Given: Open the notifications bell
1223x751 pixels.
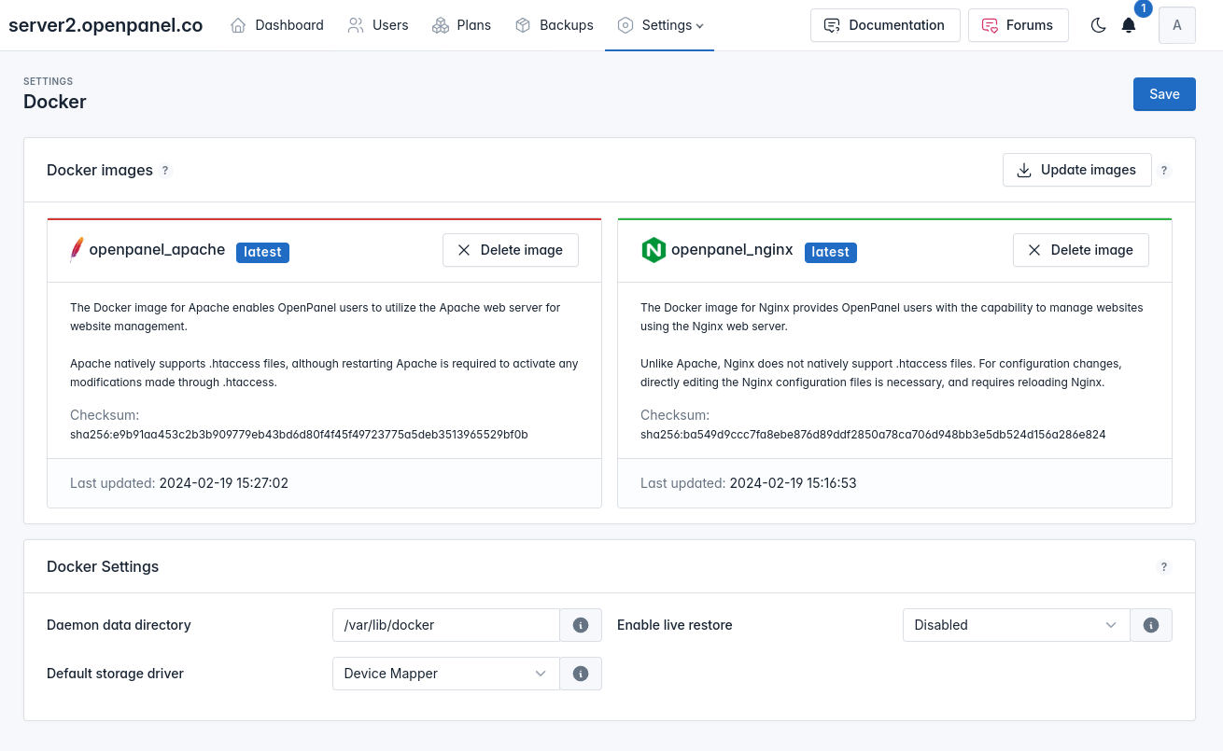Looking at the screenshot, I should pos(1129,26).
